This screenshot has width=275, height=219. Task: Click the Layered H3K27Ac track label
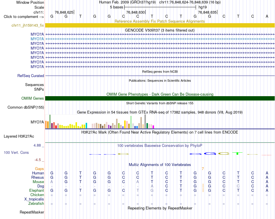(x=19, y=136)
